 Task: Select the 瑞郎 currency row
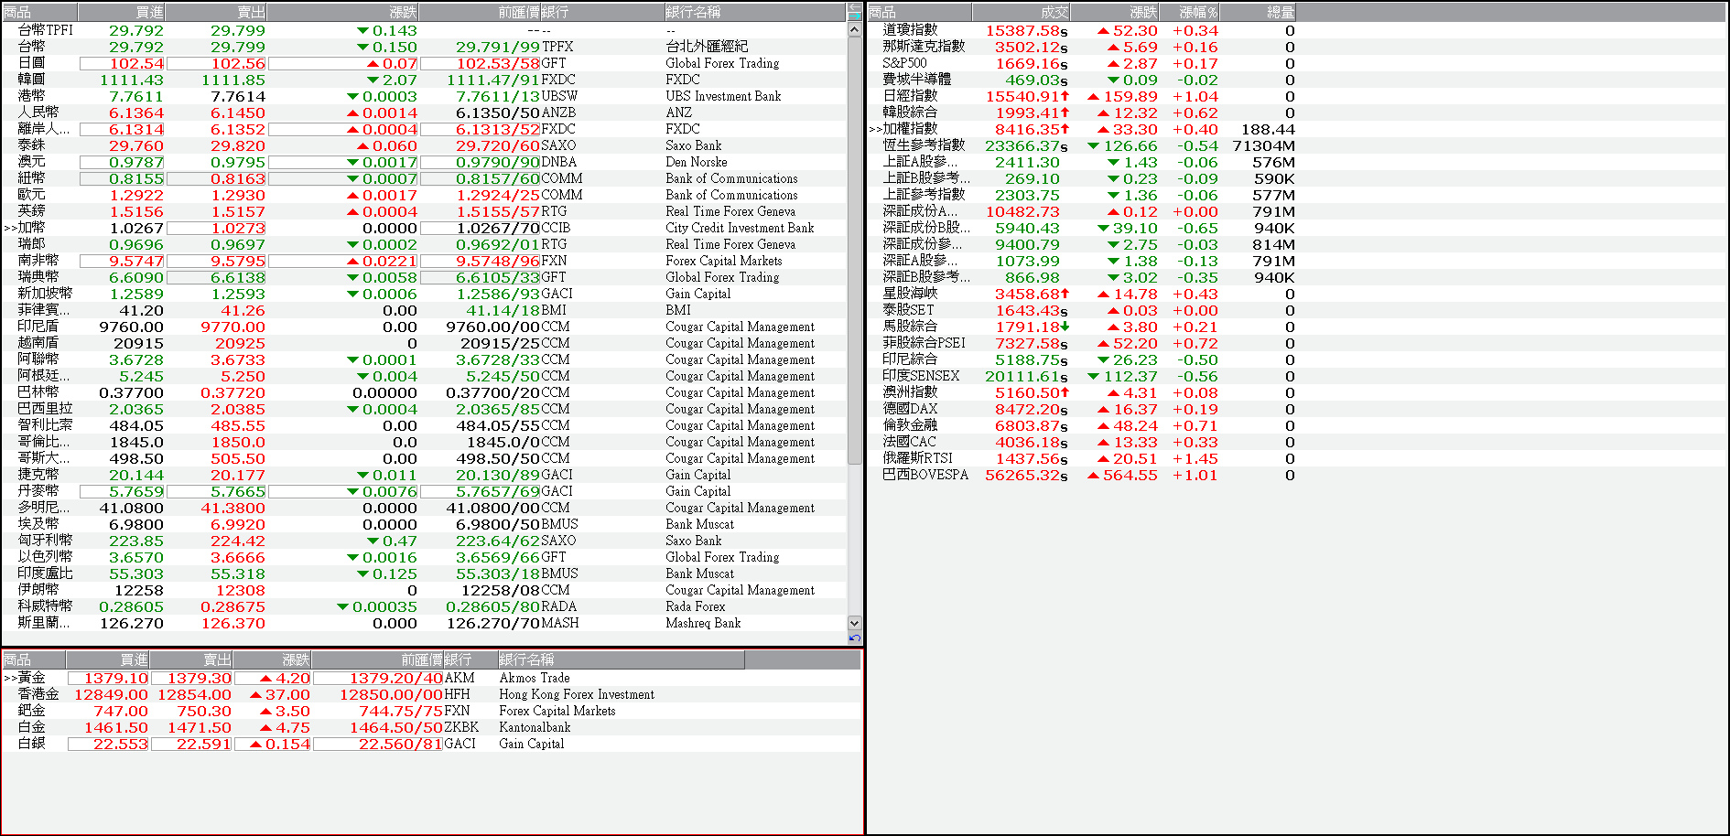[424, 244]
